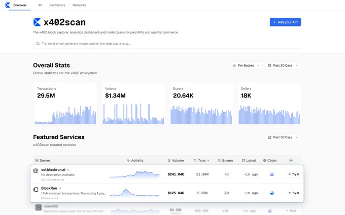Open the Per Bucket dropdown

(x=246, y=66)
